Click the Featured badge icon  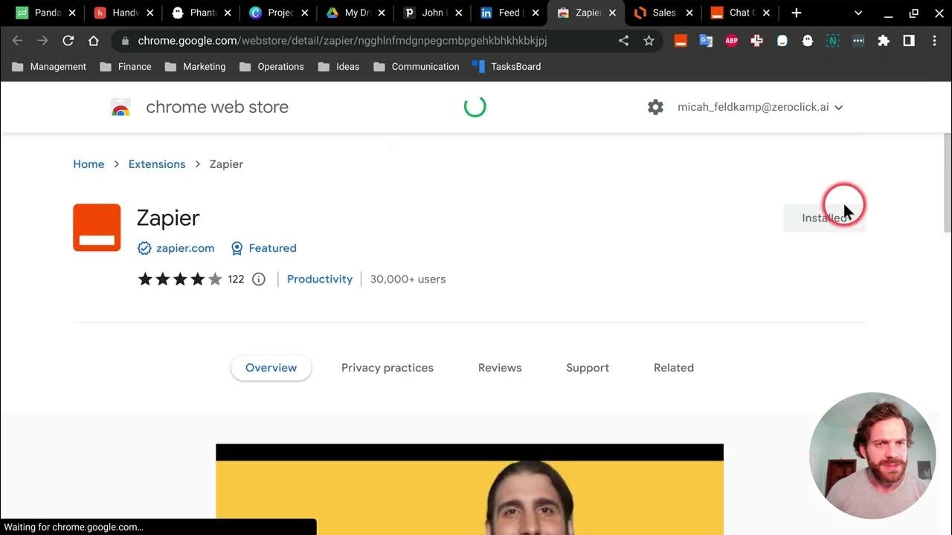pos(237,248)
